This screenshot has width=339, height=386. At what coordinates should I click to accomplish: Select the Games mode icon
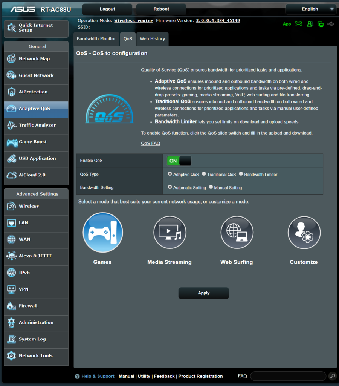point(102,232)
